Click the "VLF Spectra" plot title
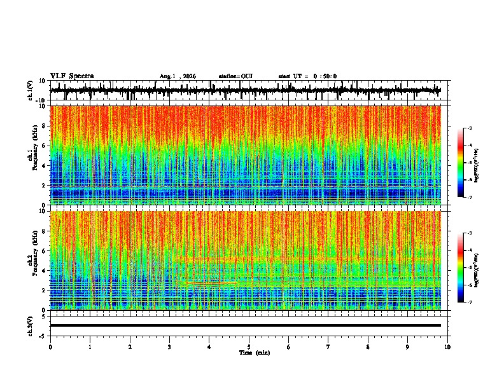 click(72, 76)
